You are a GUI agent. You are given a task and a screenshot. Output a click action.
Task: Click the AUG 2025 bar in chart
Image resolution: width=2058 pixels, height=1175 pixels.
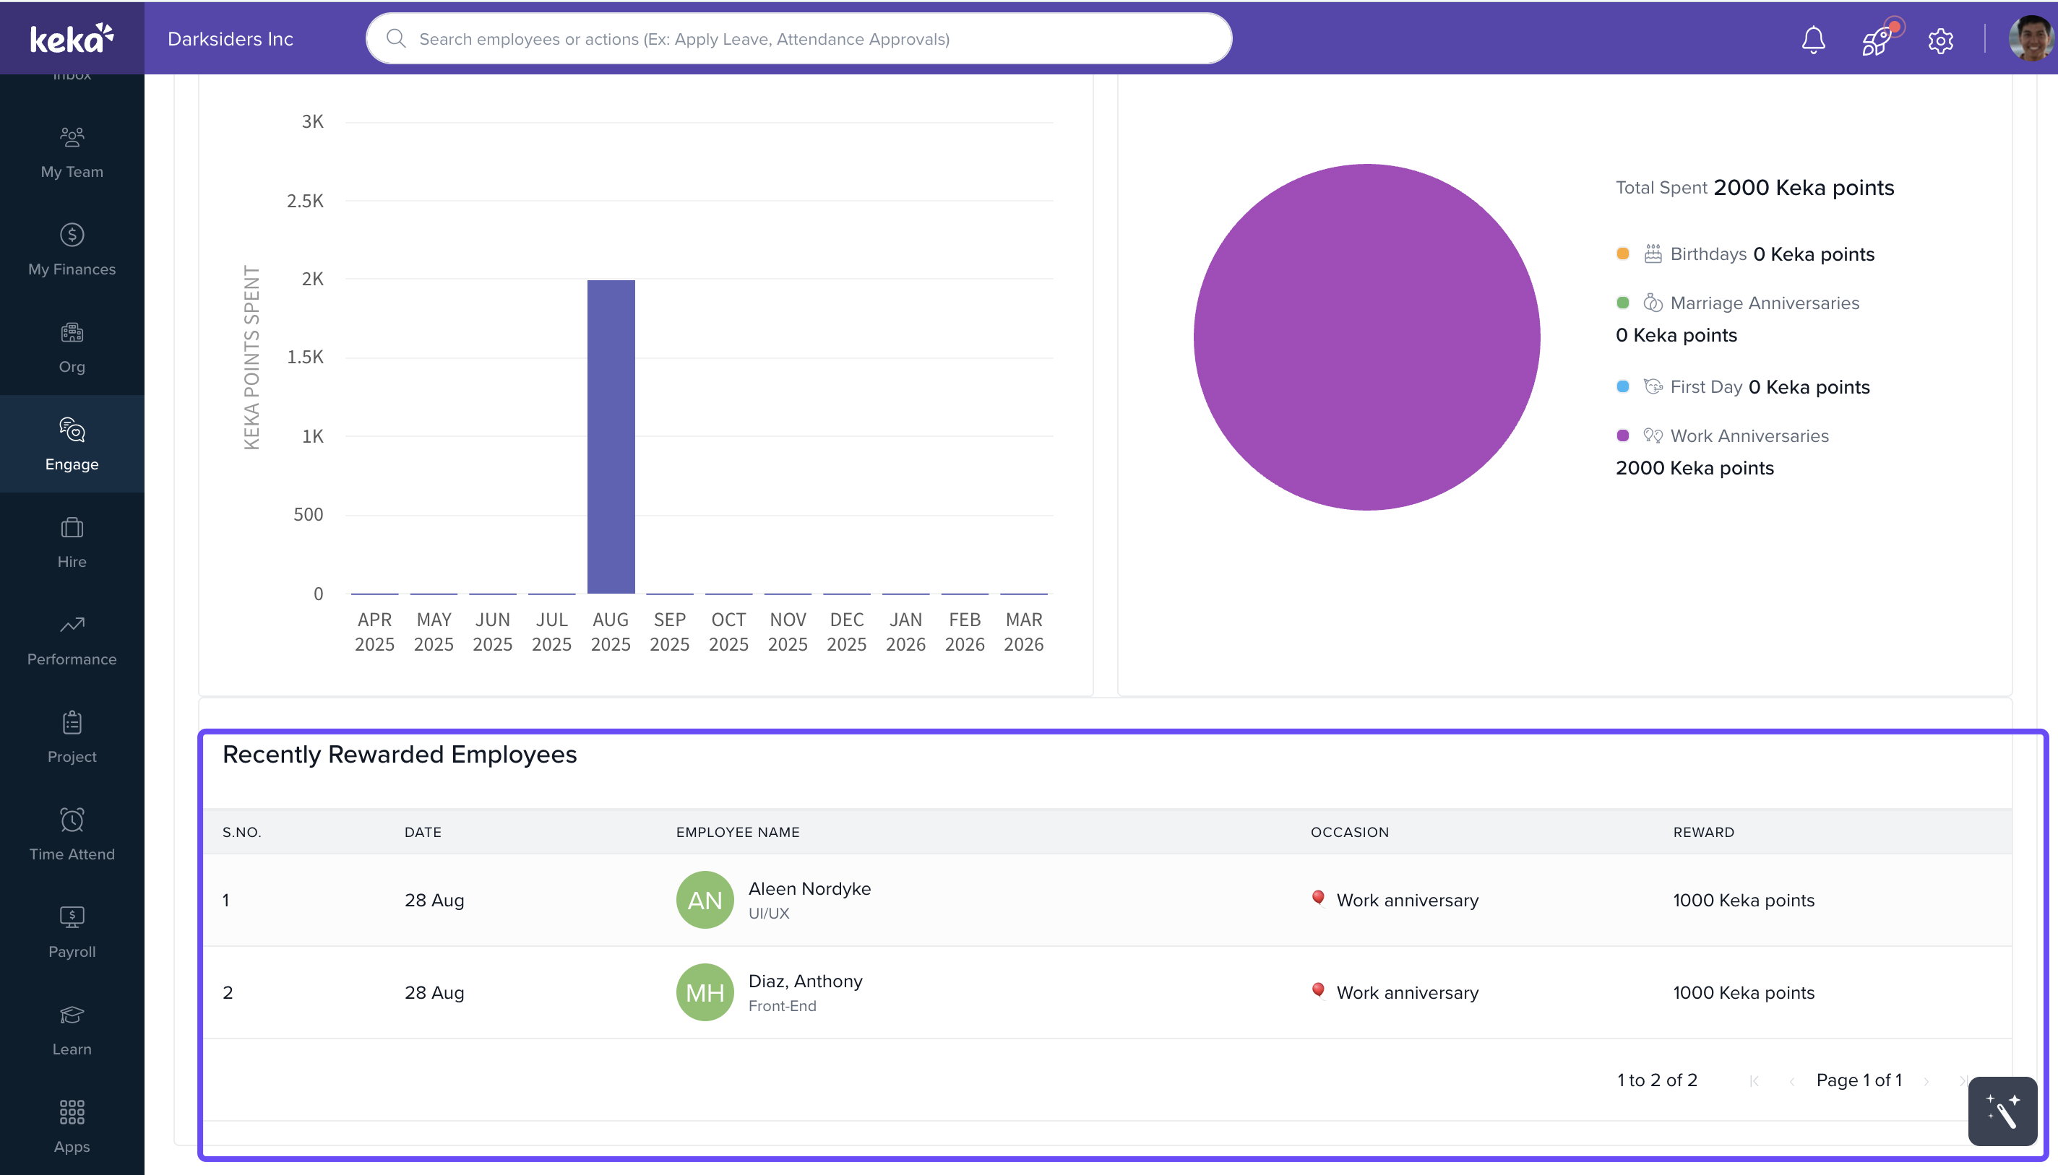[611, 435]
